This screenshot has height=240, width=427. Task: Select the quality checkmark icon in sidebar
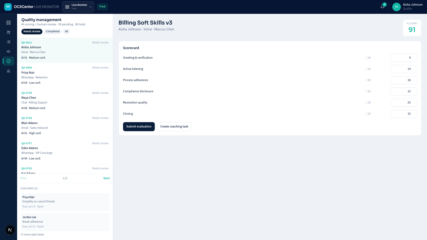click(x=9, y=61)
